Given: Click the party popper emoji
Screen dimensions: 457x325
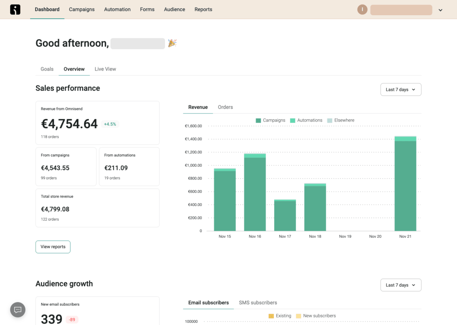Looking at the screenshot, I should coord(172,43).
